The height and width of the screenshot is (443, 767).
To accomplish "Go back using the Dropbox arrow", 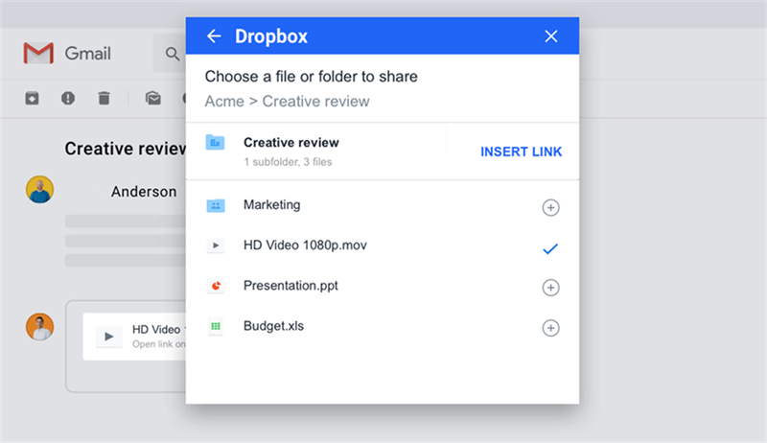I will 214,36.
